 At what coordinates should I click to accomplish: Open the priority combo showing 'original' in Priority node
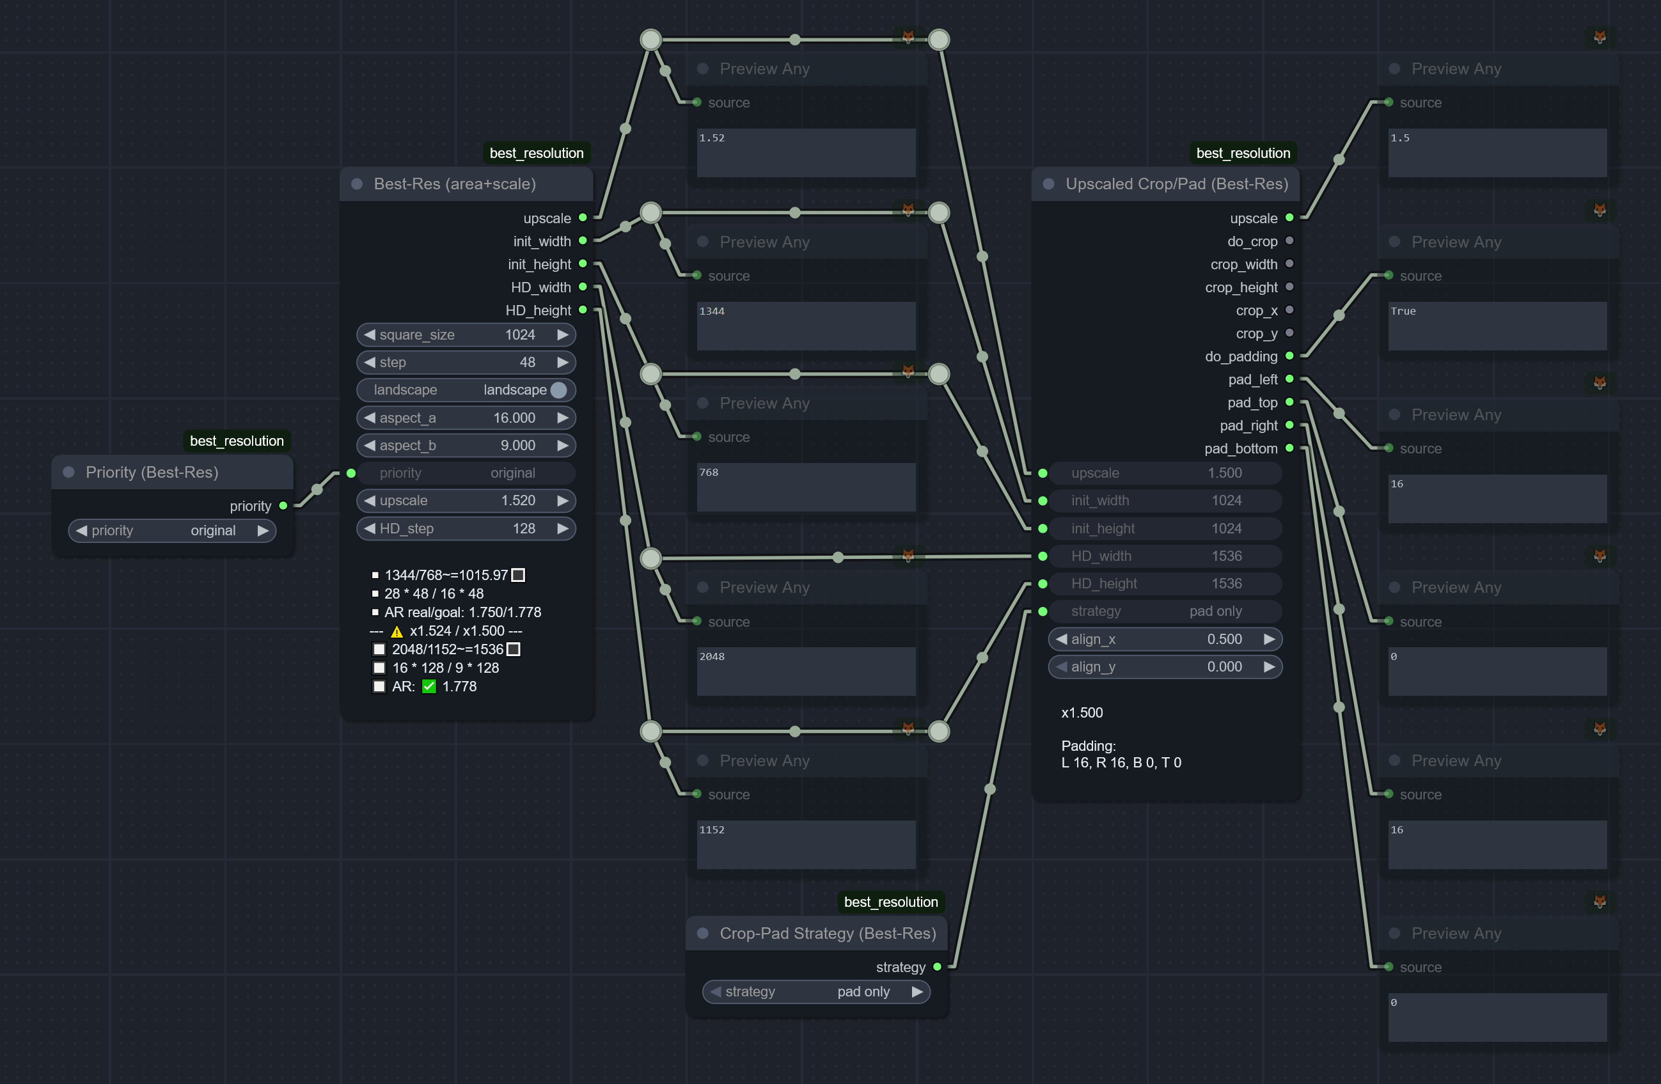coord(173,530)
